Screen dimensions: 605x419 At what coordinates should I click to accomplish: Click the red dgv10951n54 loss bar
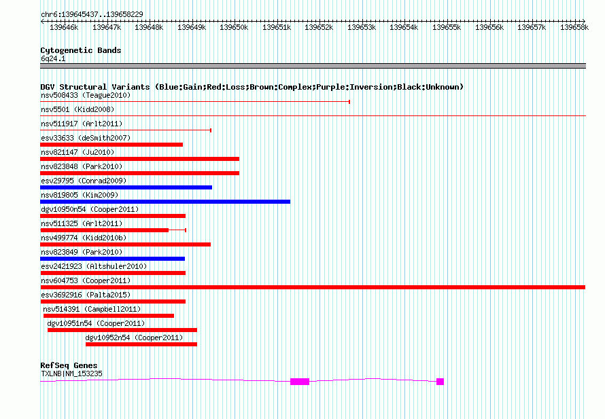point(122,330)
